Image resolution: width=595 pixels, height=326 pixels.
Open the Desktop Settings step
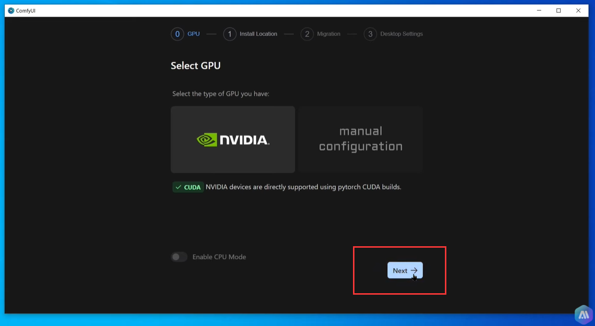point(394,34)
